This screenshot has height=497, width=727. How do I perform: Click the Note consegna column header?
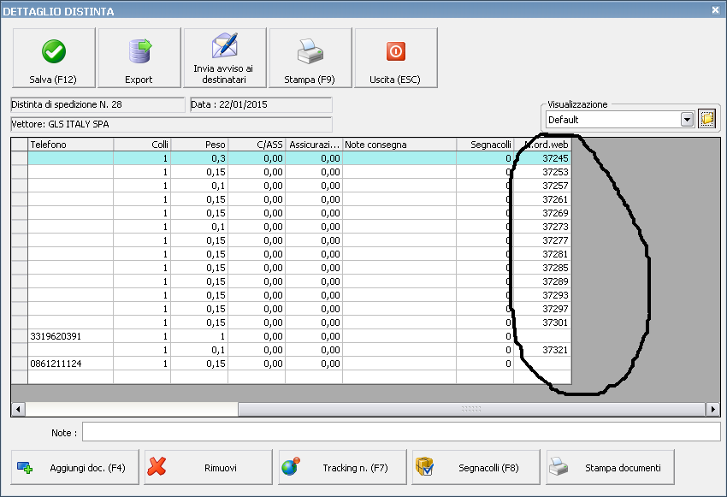point(399,145)
